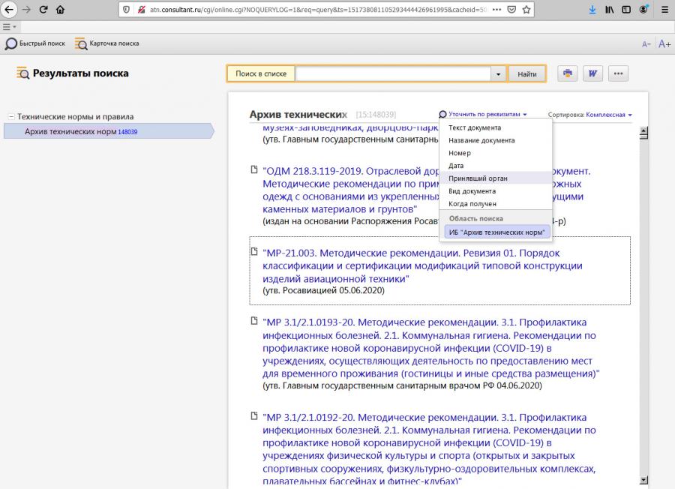Select Текст документа menu option
Image resolution: width=675 pixels, height=489 pixels.
(474, 127)
